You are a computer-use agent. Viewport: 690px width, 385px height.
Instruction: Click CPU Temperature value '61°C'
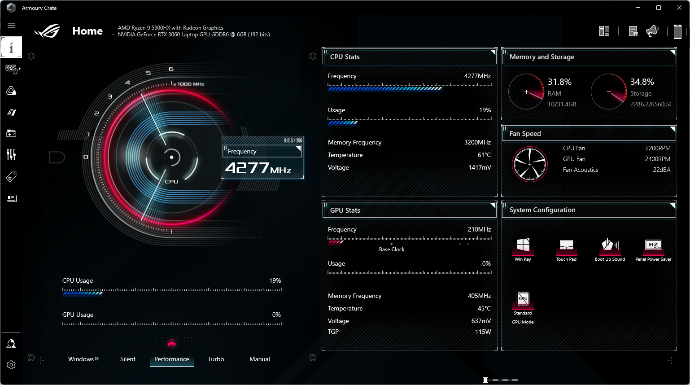point(484,155)
